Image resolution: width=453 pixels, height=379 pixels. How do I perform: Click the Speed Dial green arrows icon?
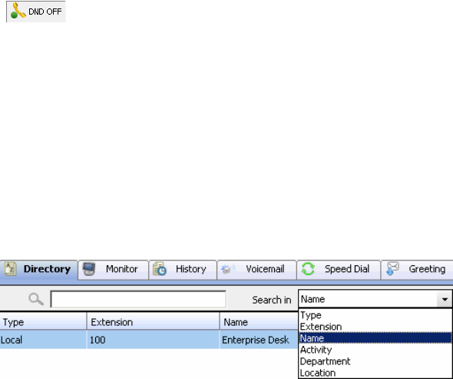(x=308, y=269)
